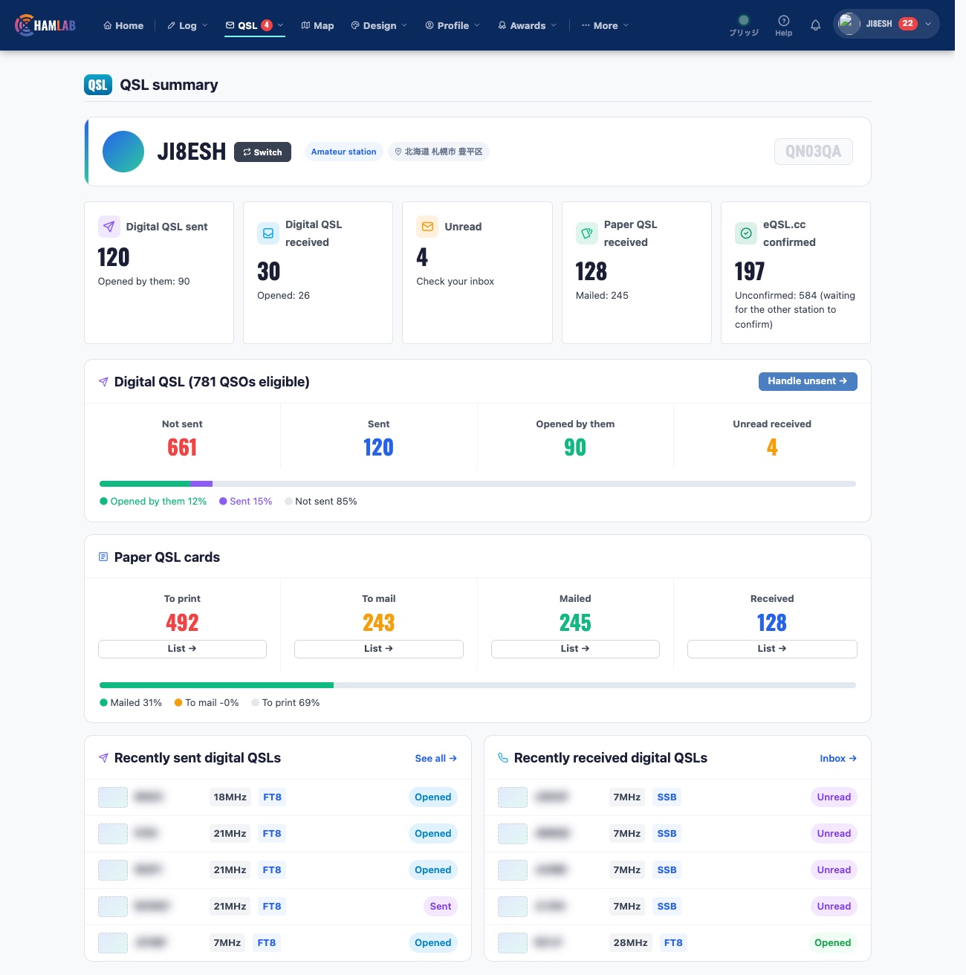Click the Unread envelope icon
The width and height of the screenshot is (966, 975).
[427, 227]
